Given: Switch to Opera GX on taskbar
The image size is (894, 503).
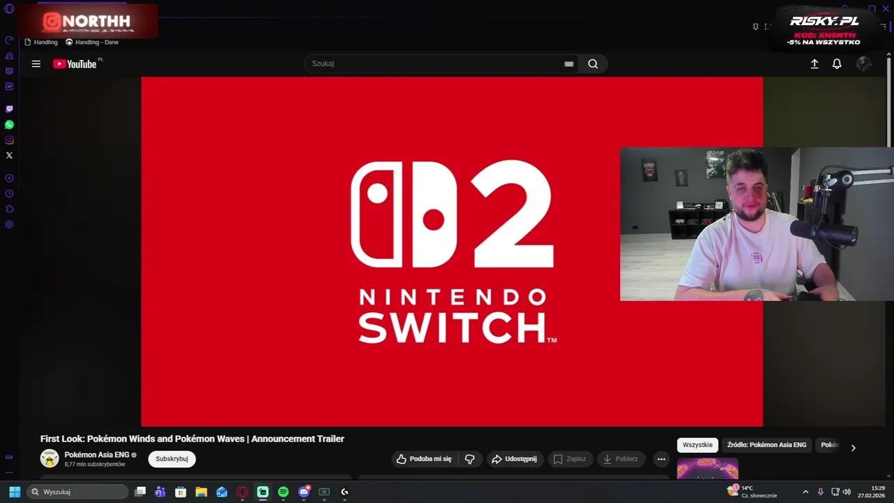Looking at the screenshot, I should coord(242,492).
